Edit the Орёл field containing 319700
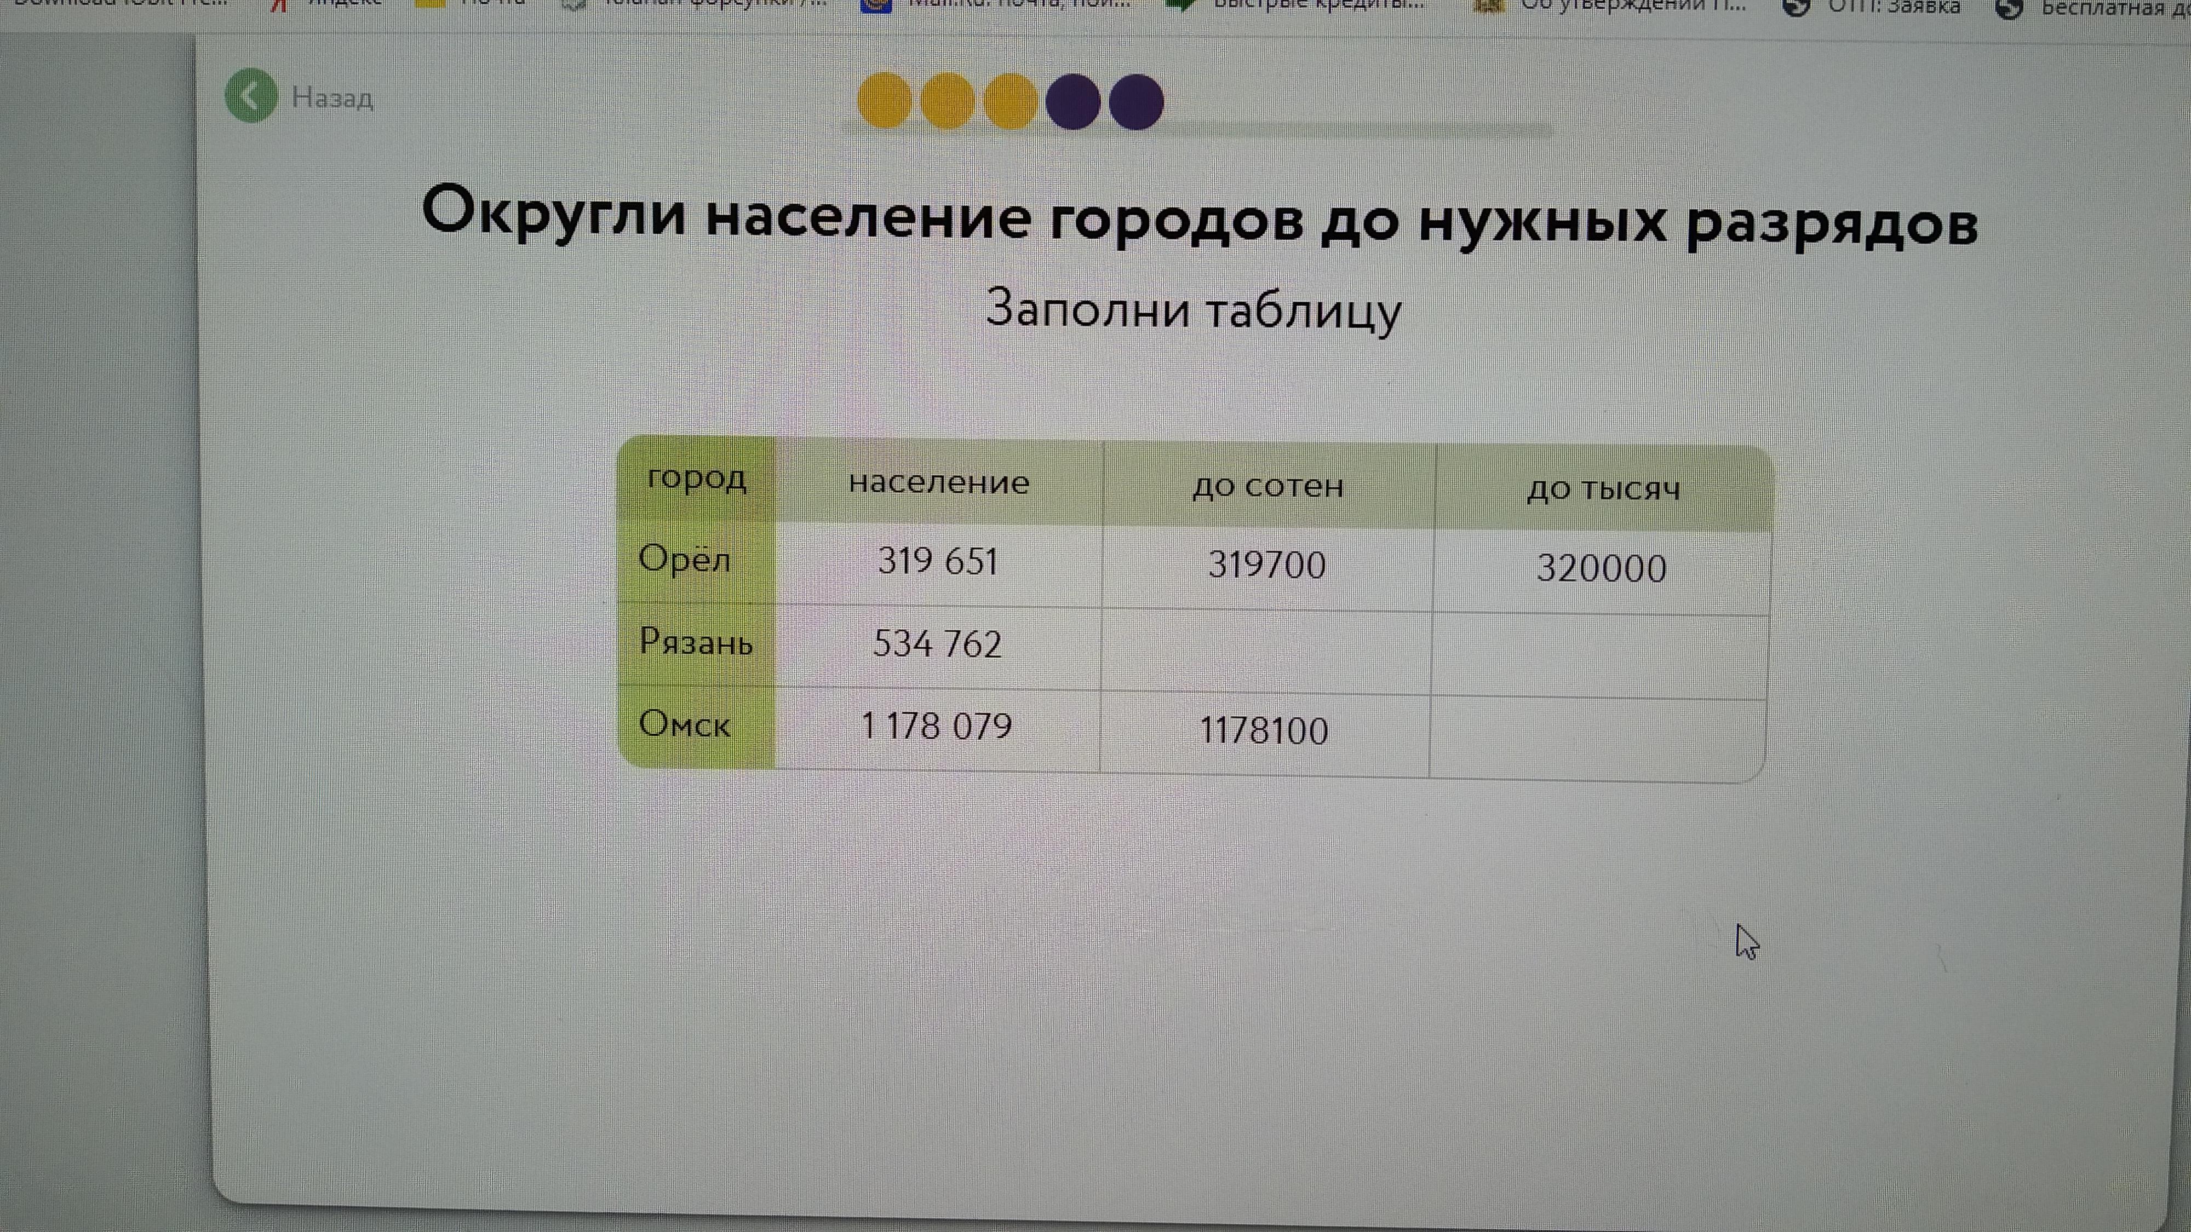 point(1266,566)
